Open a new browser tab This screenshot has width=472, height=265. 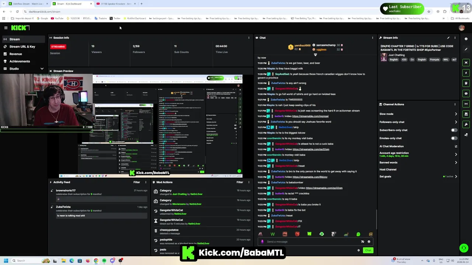[x=142, y=4]
